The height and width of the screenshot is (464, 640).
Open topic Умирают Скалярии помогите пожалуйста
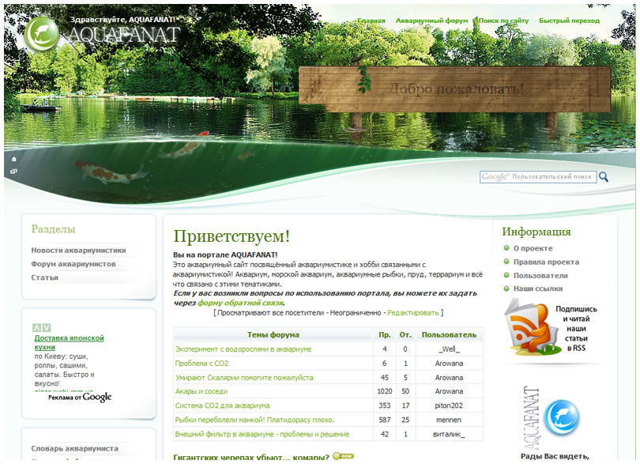(x=244, y=378)
